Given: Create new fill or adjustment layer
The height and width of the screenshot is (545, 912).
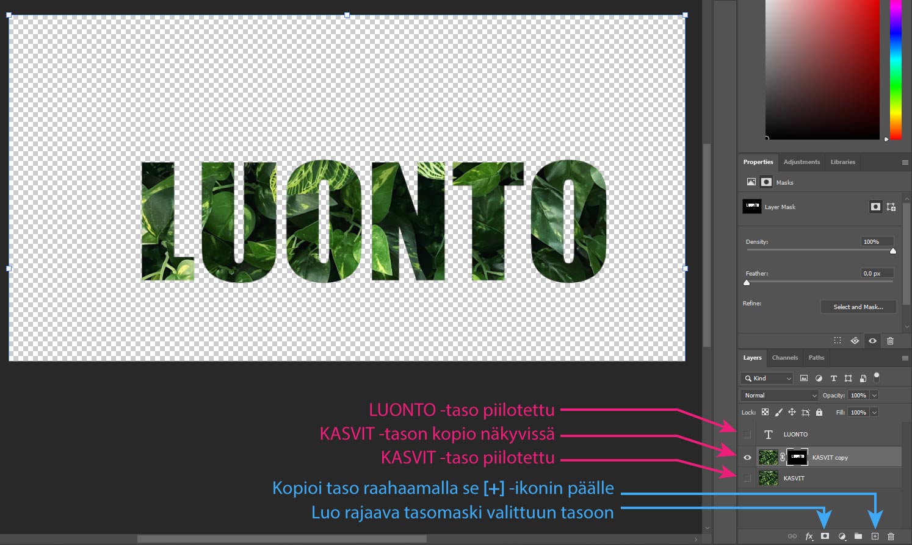Looking at the screenshot, I should coord(842,536).
